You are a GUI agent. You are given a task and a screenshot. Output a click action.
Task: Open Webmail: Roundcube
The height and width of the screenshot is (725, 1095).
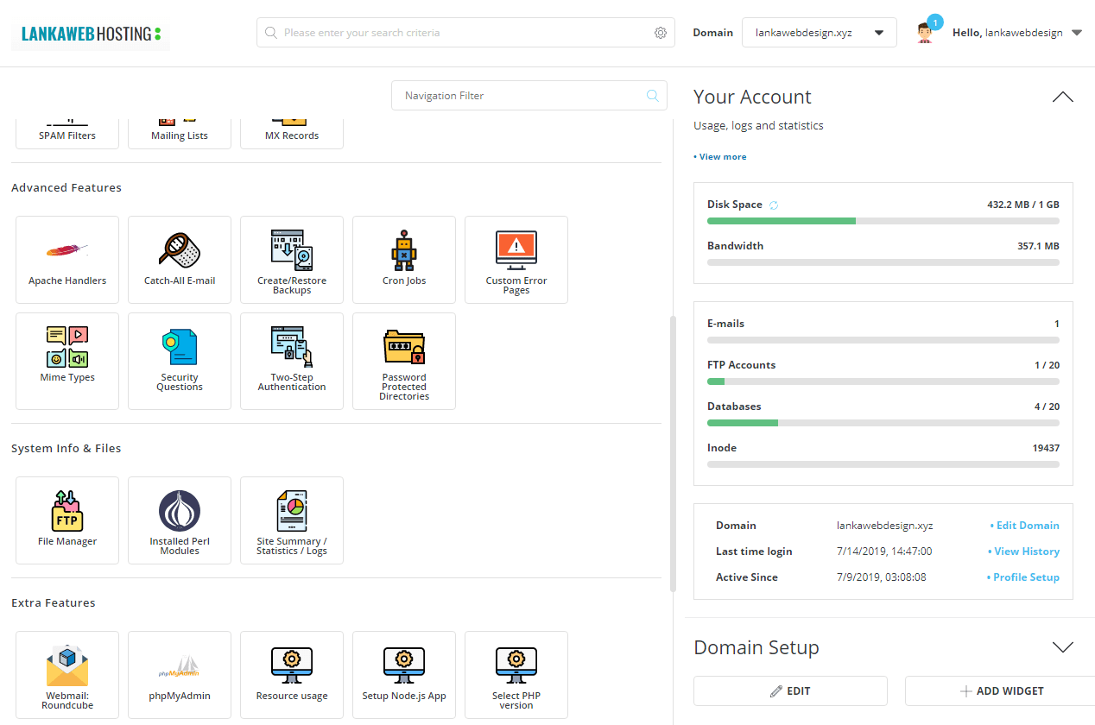click(67, 674)
